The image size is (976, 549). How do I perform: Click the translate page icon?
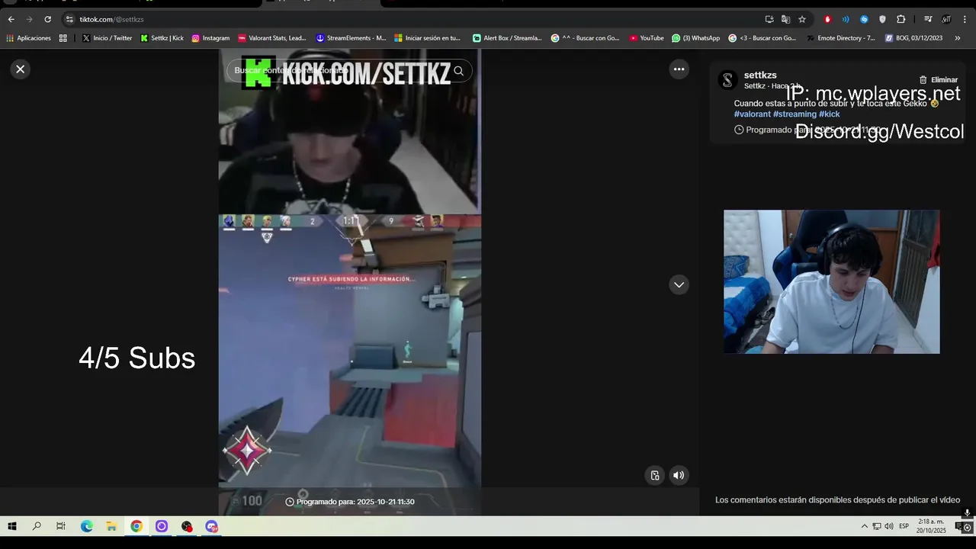785,19
